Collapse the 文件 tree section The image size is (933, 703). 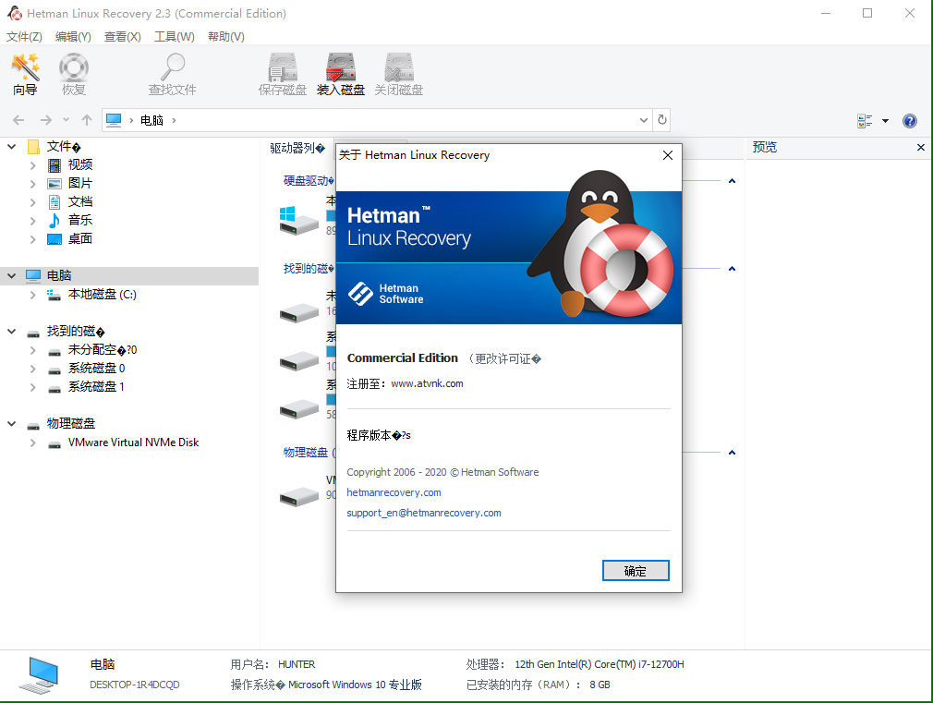(x=11, y=147)
